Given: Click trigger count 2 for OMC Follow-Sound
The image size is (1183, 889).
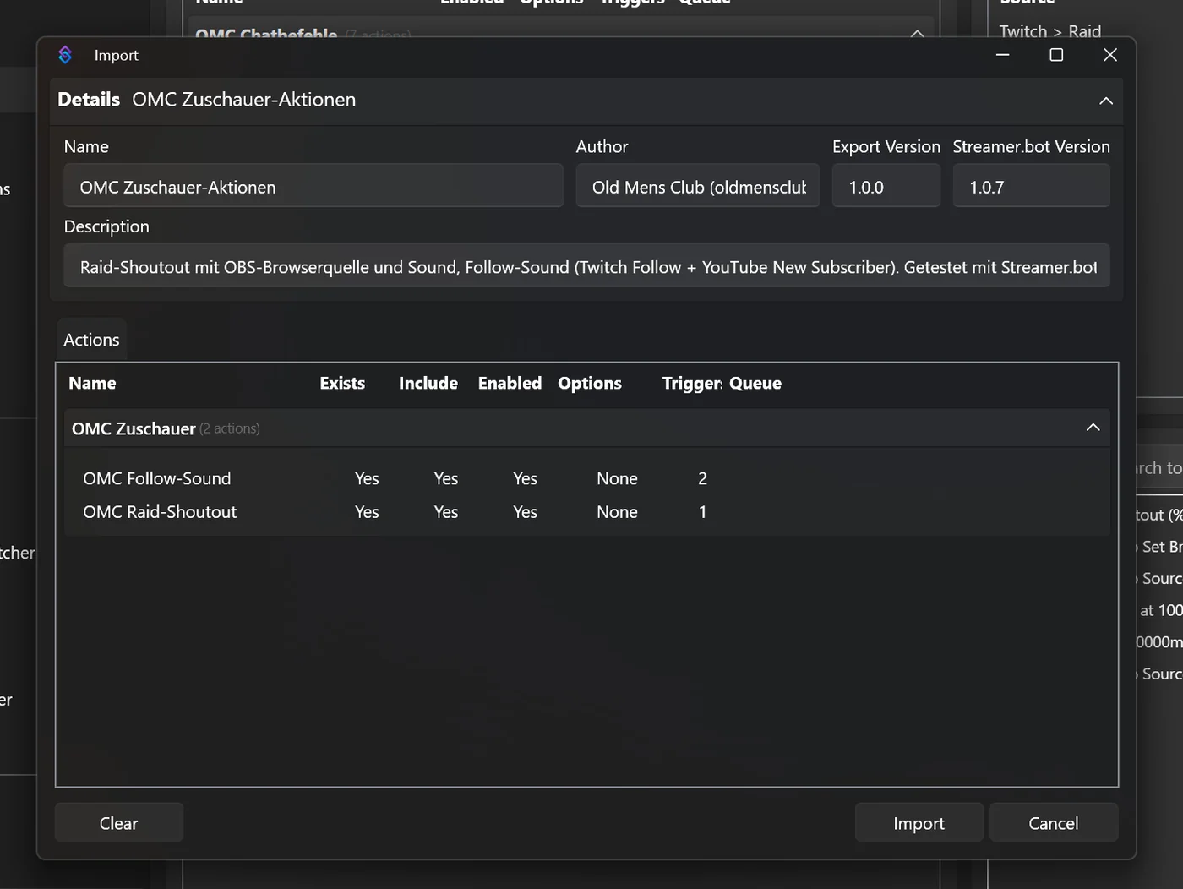Looking at the screenshot, I should click(702, 478).
